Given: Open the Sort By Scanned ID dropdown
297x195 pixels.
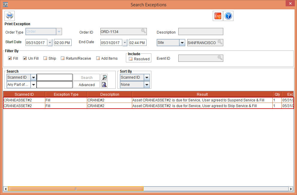Looking at the screenshot, I should pos(147,77).
